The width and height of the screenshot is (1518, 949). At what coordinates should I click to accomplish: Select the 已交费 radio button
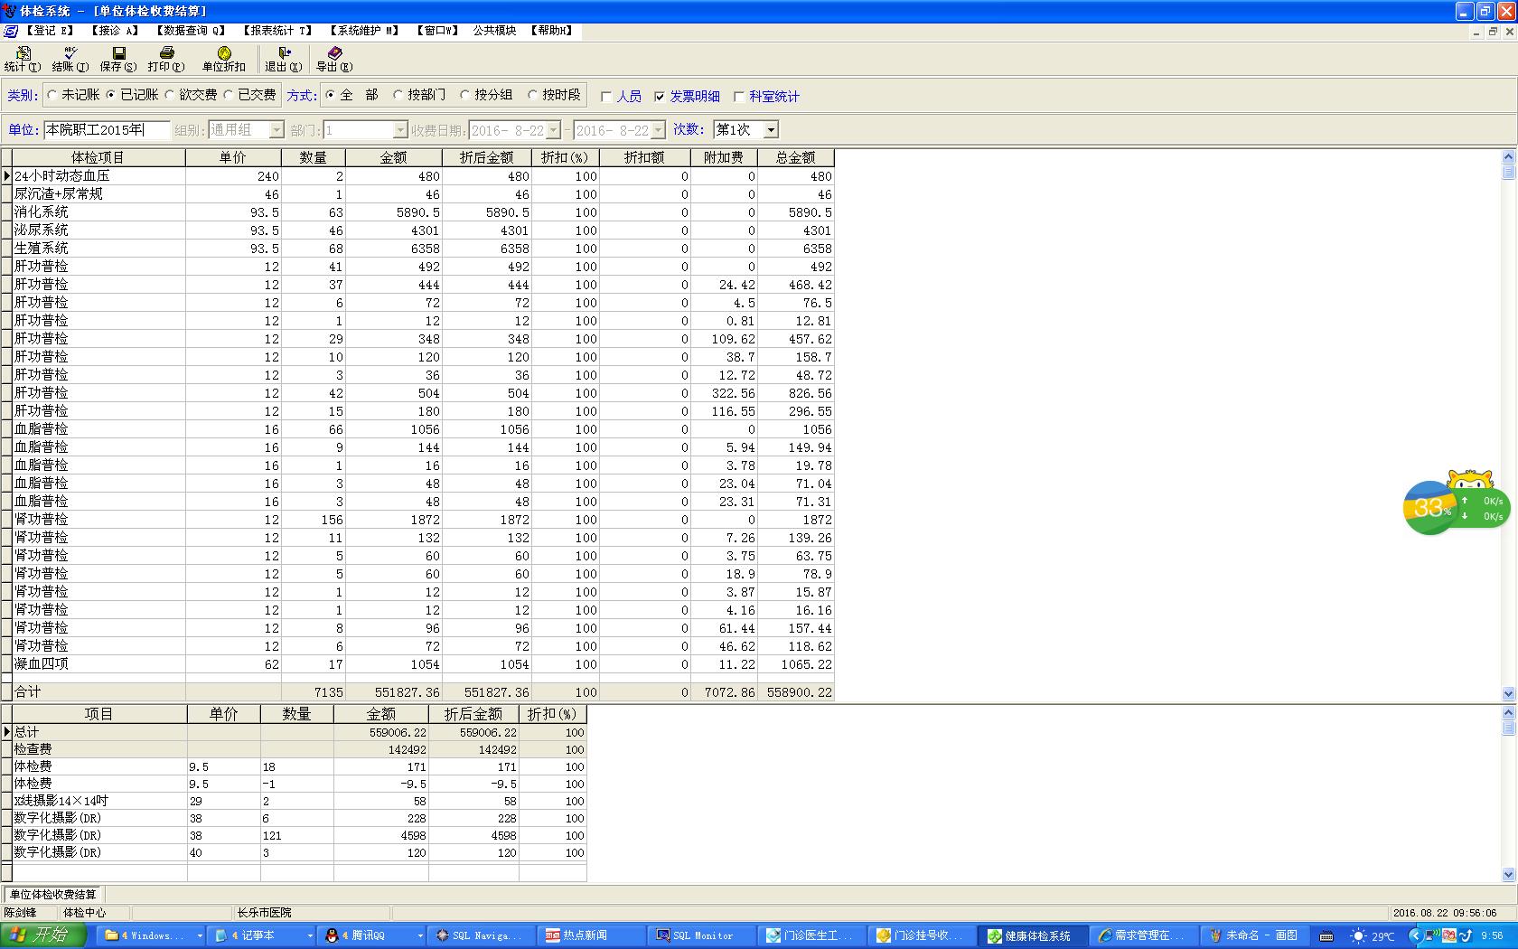pos(229,95)
